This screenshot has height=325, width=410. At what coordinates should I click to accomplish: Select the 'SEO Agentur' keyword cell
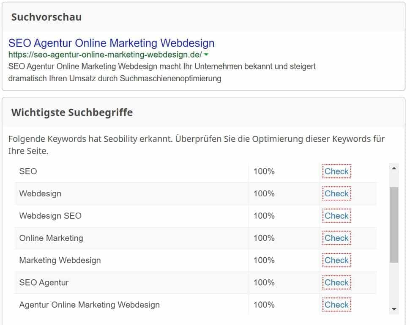pos(131,283)
